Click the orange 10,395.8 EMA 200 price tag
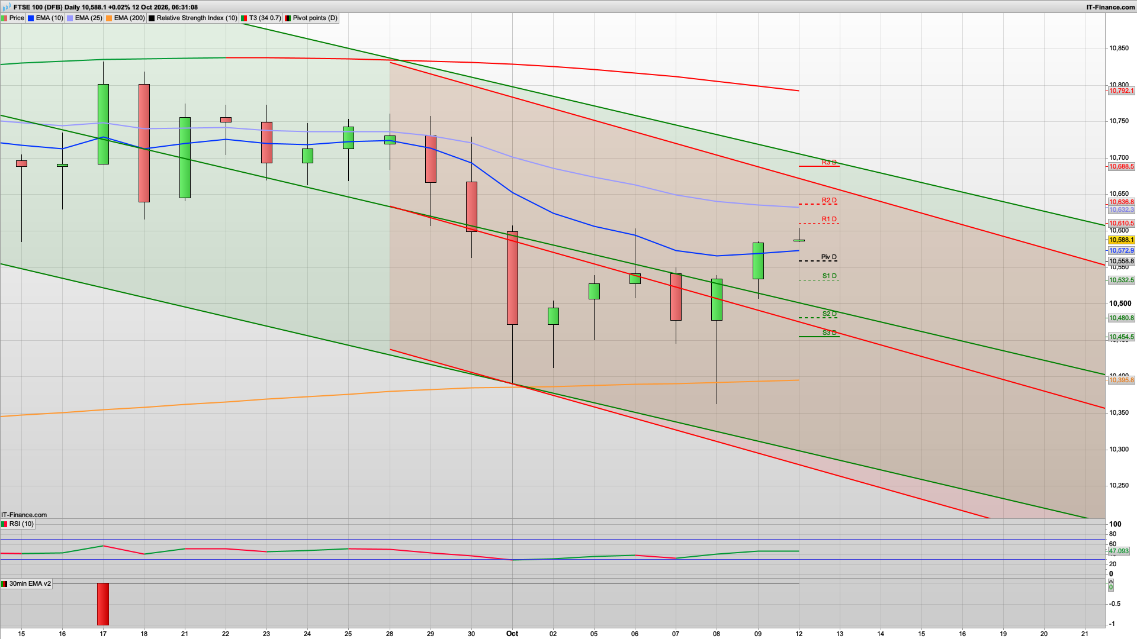 pos(1121,380)
